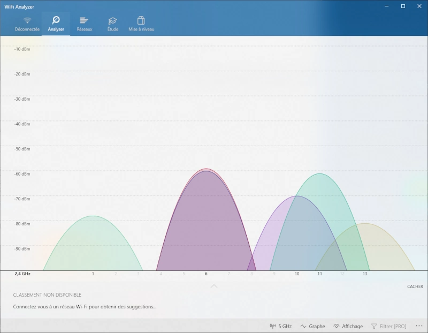Screen dimensions: 428x333
Task: Click channel 11 on the axis
Action: coord(319,274)
